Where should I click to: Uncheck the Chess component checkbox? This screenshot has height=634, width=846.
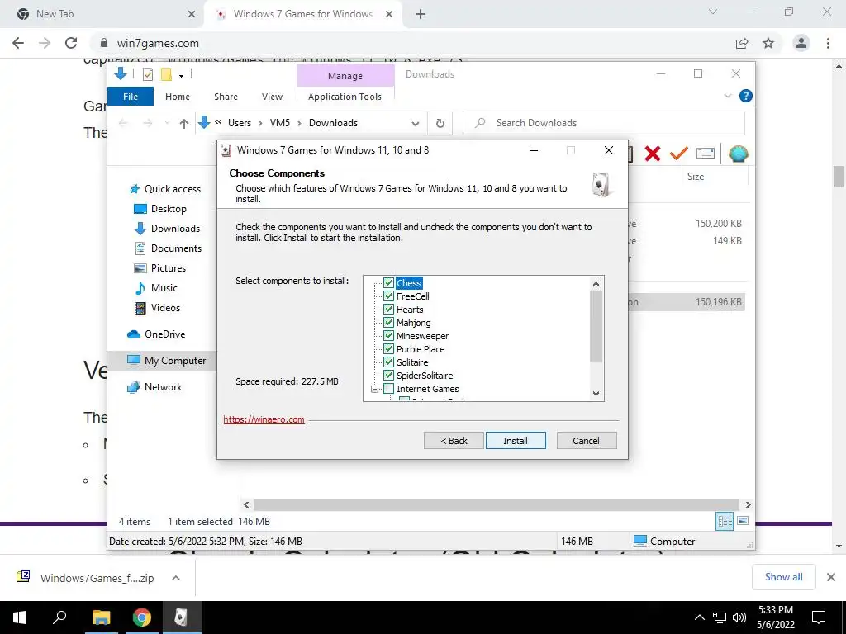point(388,283)
